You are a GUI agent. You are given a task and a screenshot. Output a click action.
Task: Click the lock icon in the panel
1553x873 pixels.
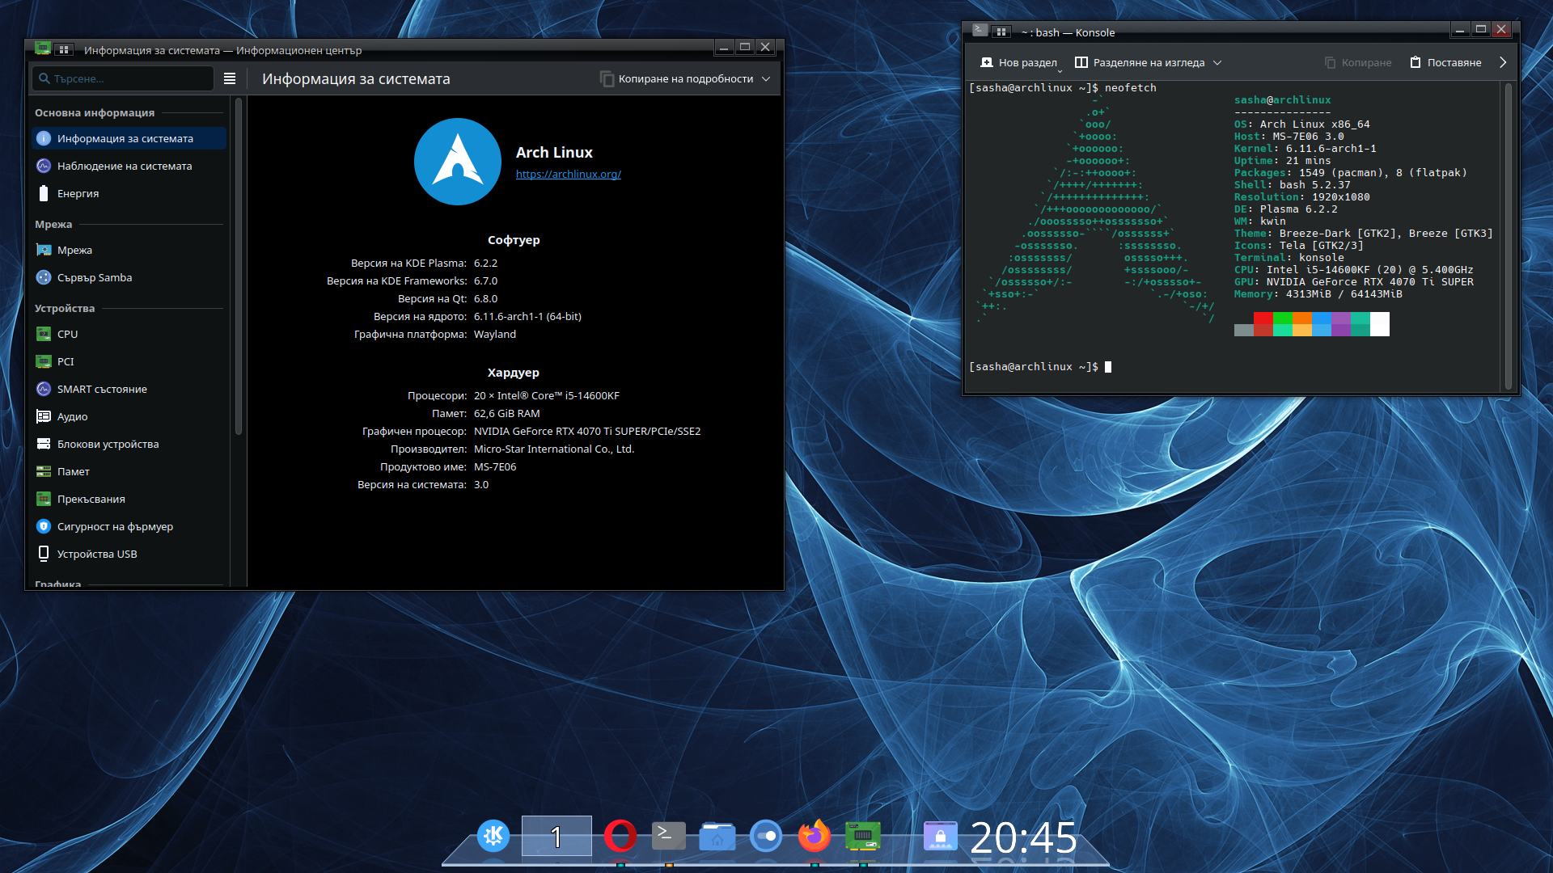click(x=940, y=836)
